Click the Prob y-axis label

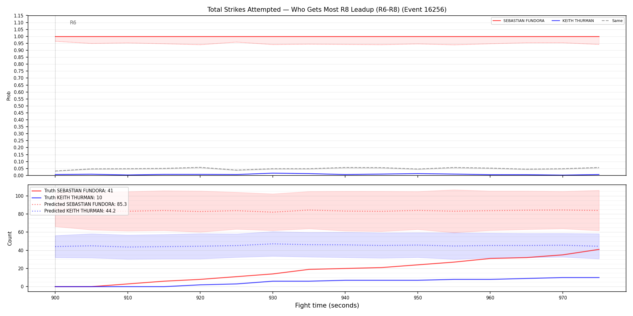point(9,96)
